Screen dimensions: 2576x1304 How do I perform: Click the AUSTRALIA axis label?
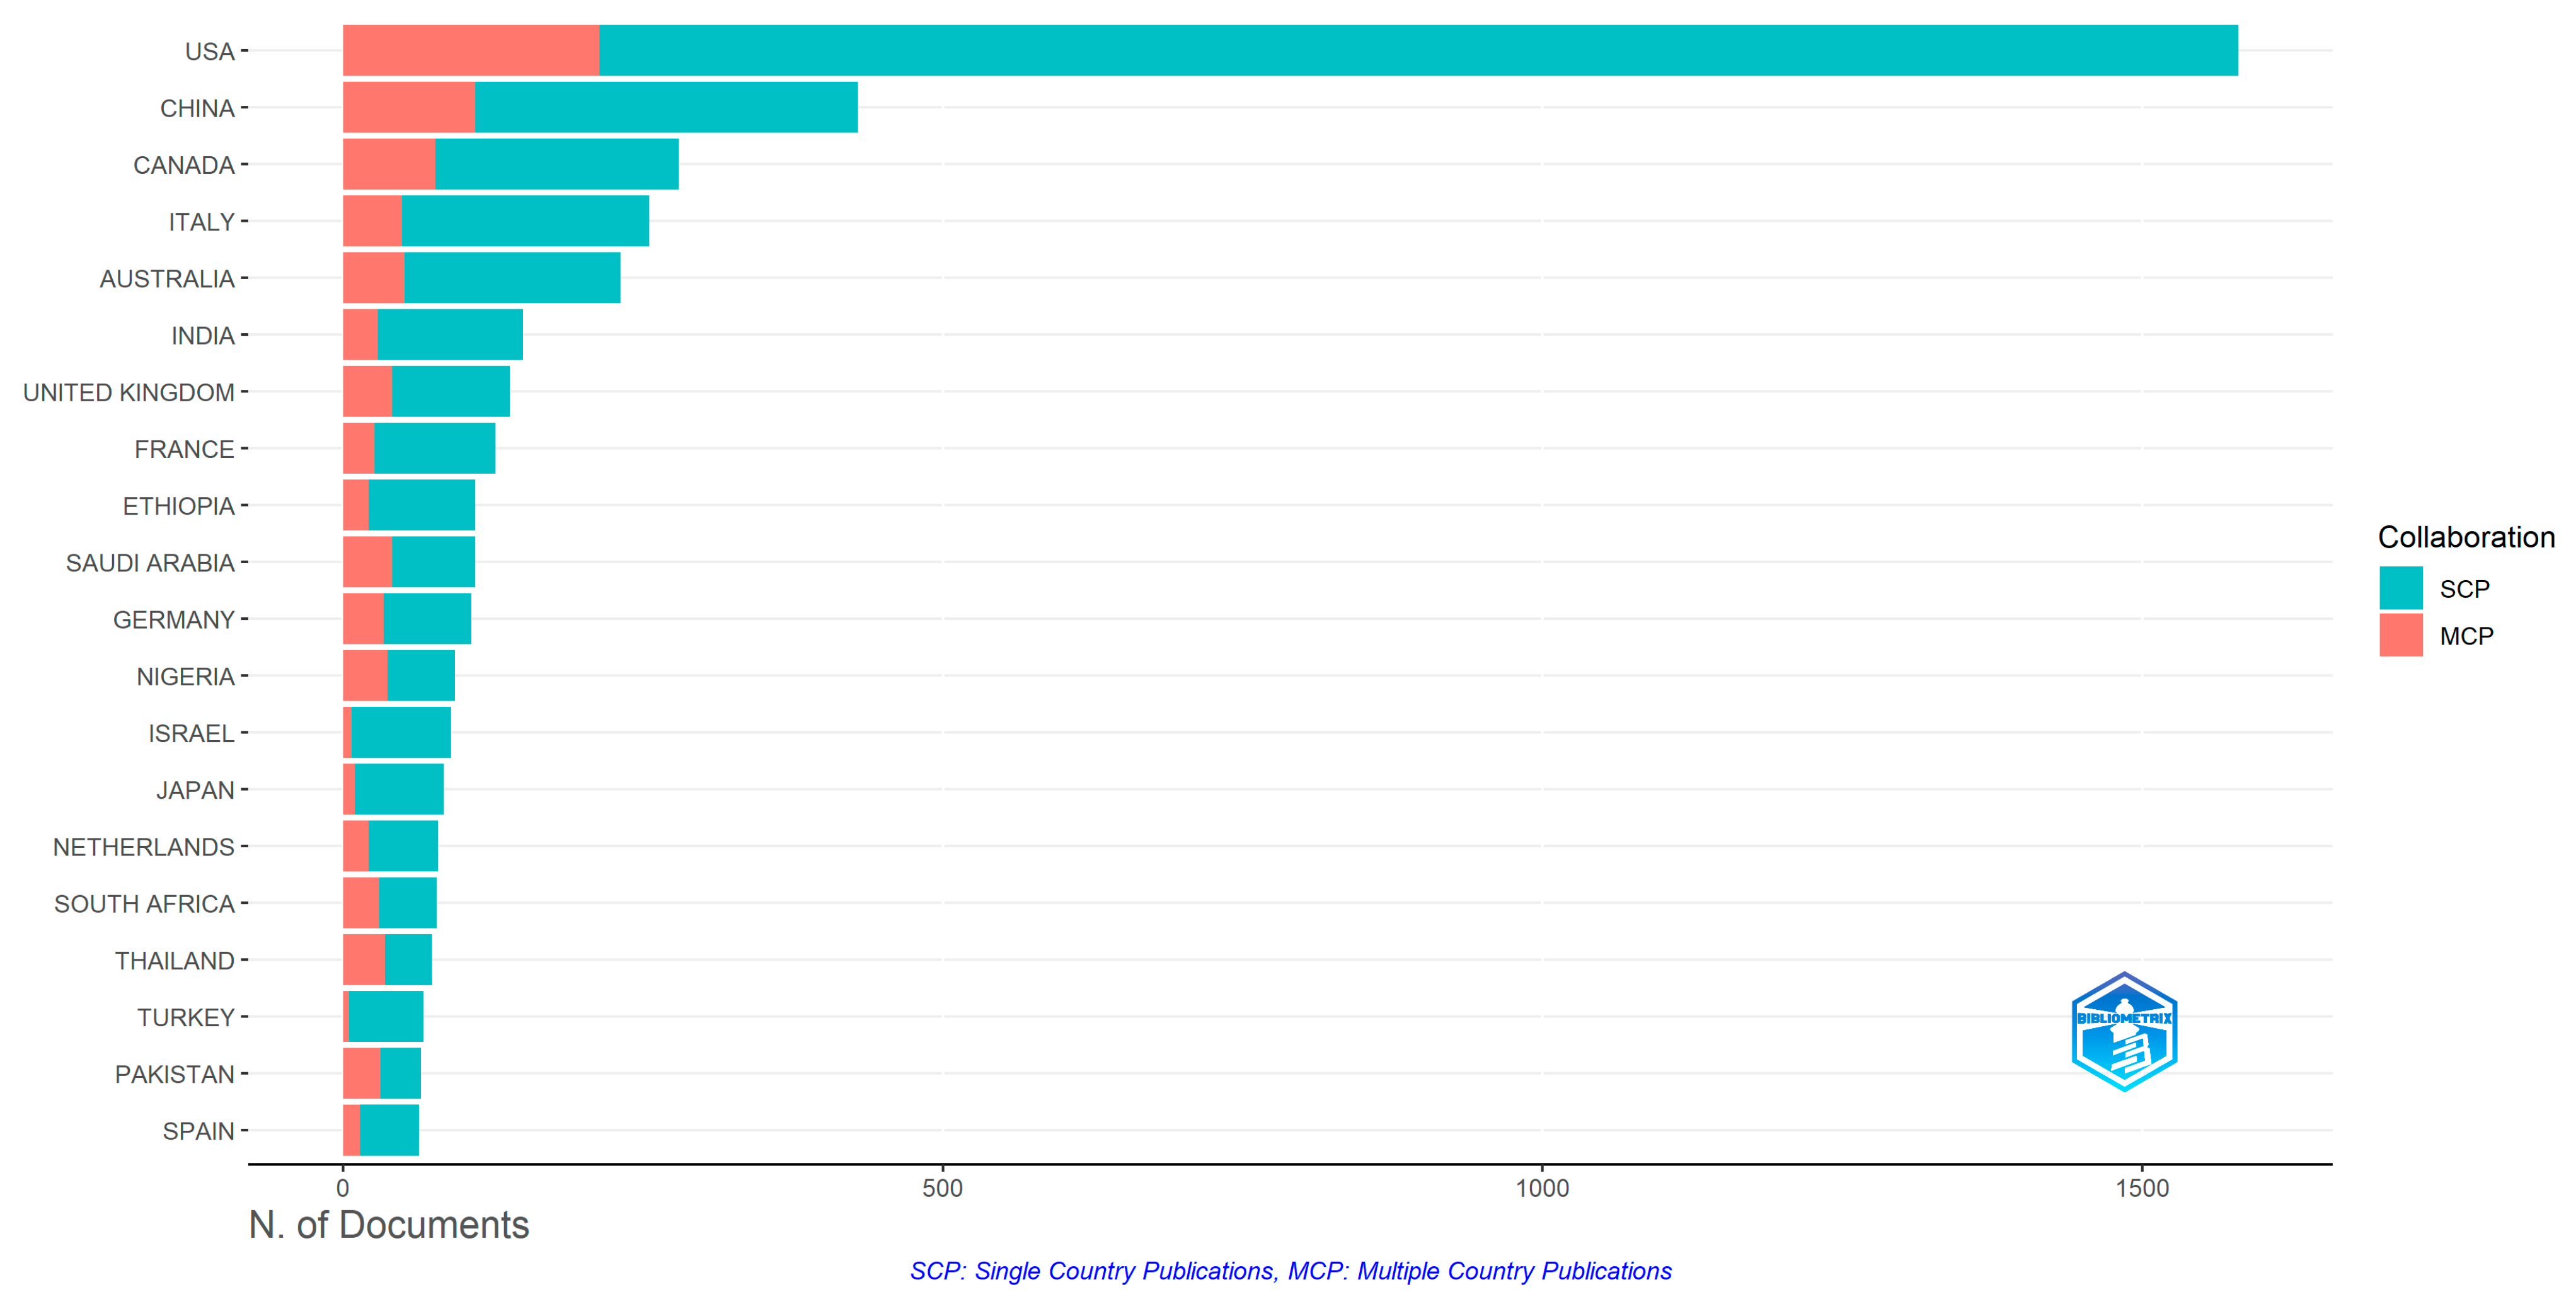(167, 279)
